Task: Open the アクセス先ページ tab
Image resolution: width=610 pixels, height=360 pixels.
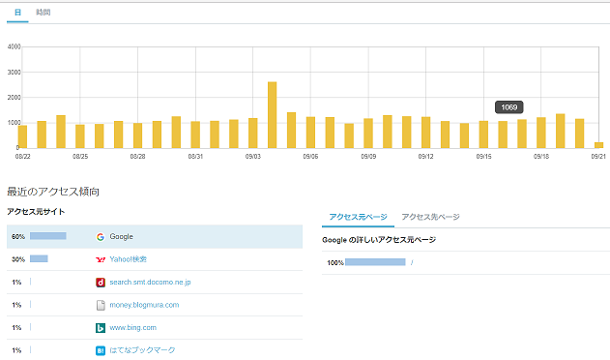Action: pos(430,217)
